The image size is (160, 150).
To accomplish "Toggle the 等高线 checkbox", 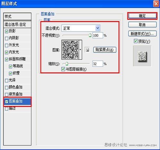I will pyautogui.click(x=11, y=66).
